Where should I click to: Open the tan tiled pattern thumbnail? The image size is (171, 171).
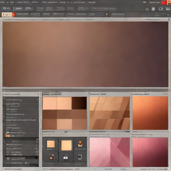pos(110,113)
